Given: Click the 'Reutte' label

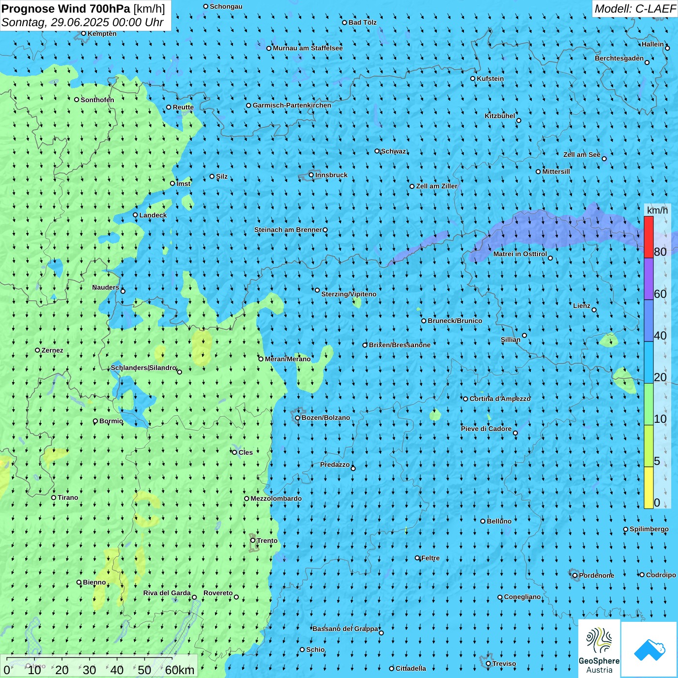Looking at the screenshot, I should point(183,107).
